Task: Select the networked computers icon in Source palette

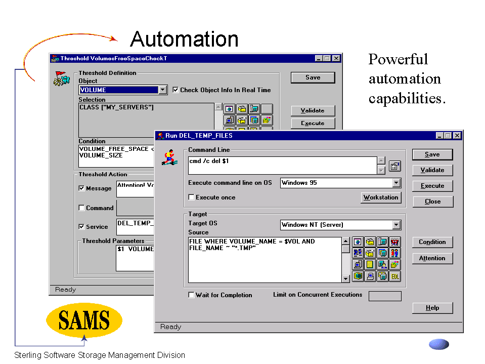Action: (358, 253)
